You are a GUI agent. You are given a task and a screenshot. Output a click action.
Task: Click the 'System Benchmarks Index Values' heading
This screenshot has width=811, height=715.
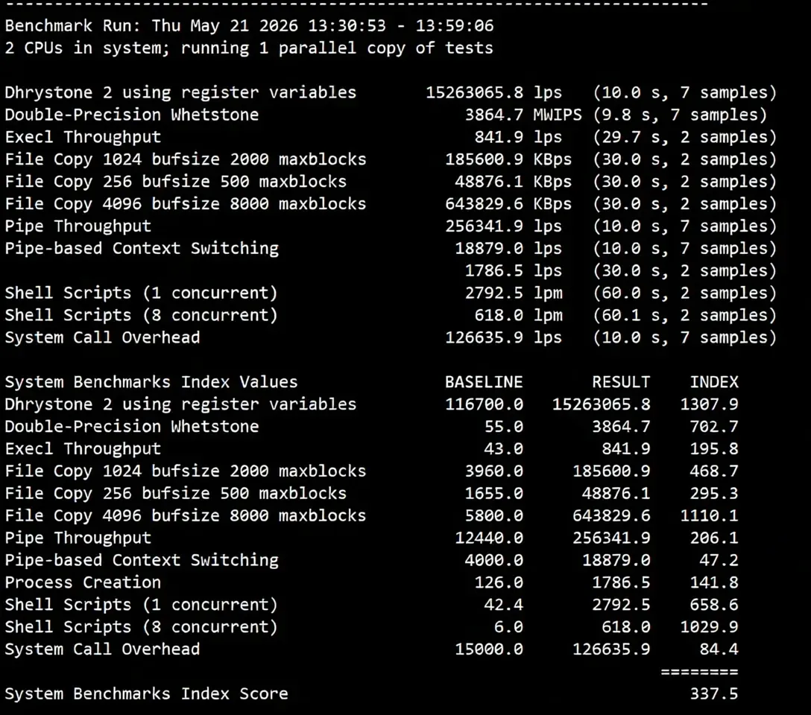[151, 381]
